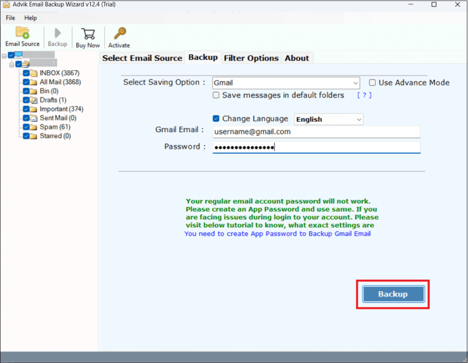The width and height of the screenshot is (468, 363).
Task: Uncheck the Spam (61) checkbox
Action: tap(26, 127)
